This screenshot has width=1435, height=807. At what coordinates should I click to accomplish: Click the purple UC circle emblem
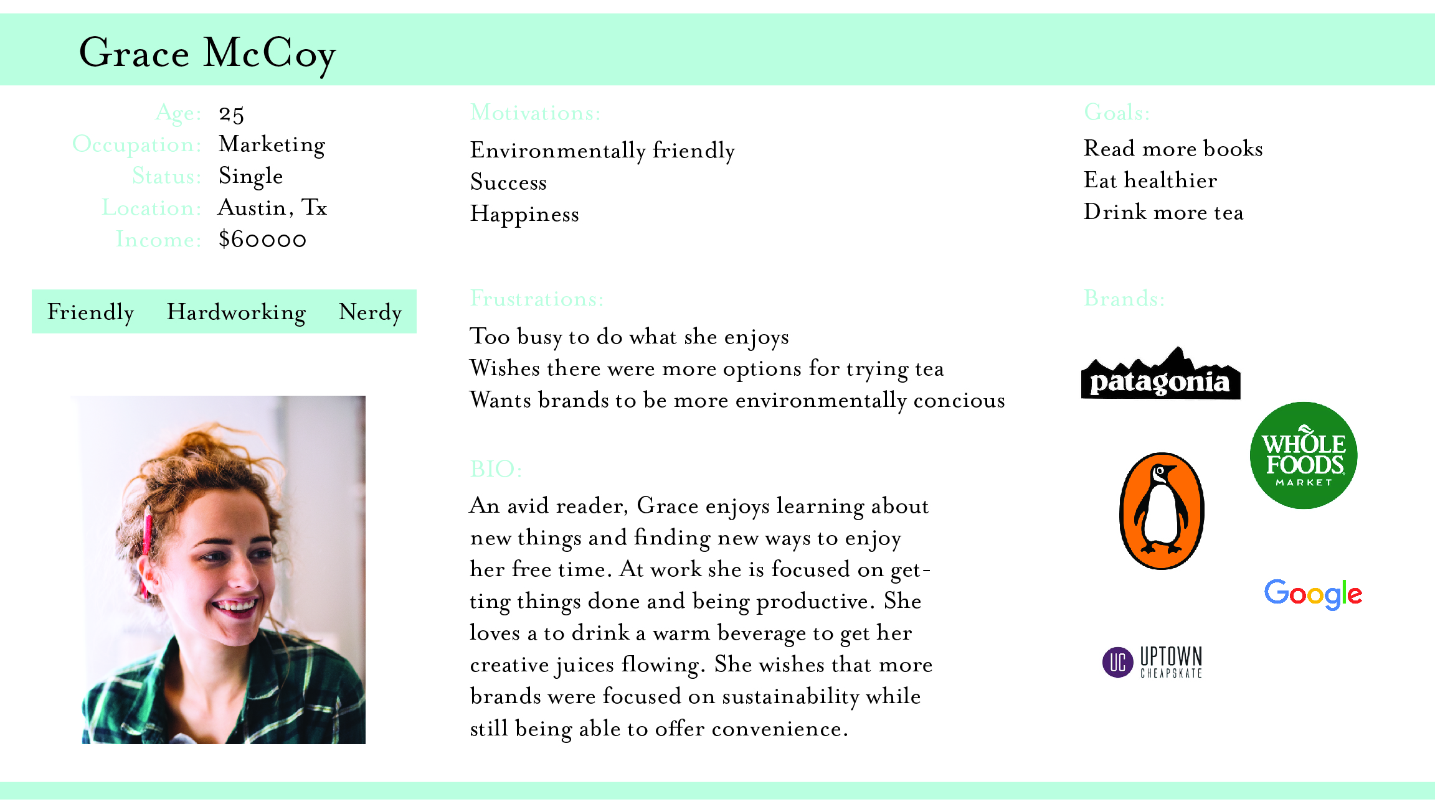click(x=1118, y=662)
